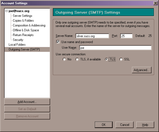Viewport: 159px width, 132px height.
Task: Click the User Name input field
Action: (116, 48)
